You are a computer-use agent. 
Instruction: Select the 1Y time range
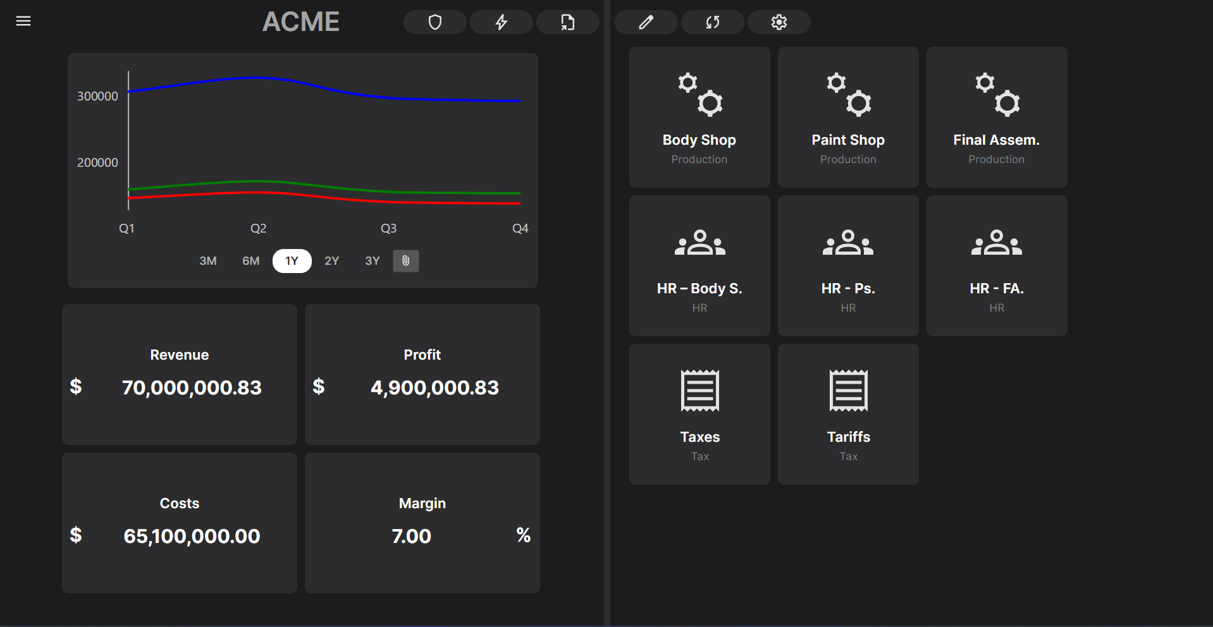[x=292, y=261]
